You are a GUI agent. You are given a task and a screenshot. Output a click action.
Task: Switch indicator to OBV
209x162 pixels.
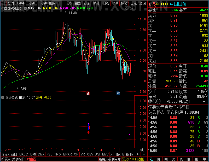click(90, 154)
